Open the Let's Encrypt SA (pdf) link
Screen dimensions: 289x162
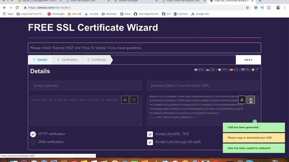(x=184, y=142)
